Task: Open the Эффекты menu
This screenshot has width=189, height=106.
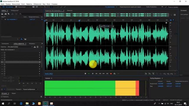Action: coord(29,4)
